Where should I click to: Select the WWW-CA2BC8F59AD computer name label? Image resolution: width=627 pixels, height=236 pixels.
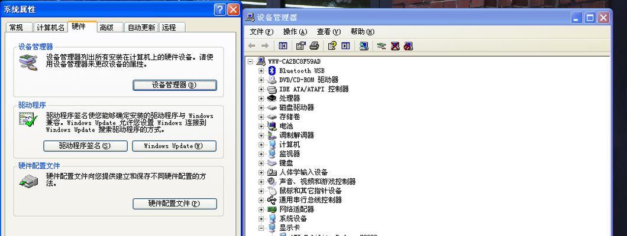(295, 61)
